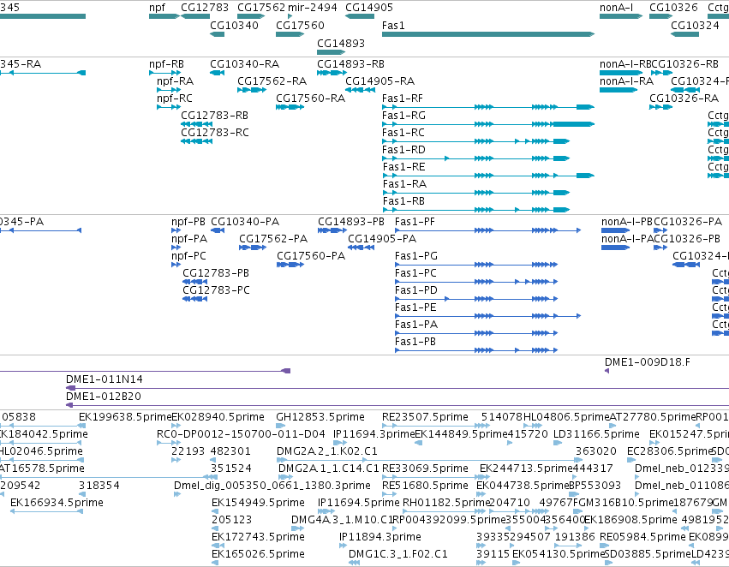The height and width of the screenshot is (567, 729).
Task: Click the CG14905-RA transcript label
Action: click(379, 81)
